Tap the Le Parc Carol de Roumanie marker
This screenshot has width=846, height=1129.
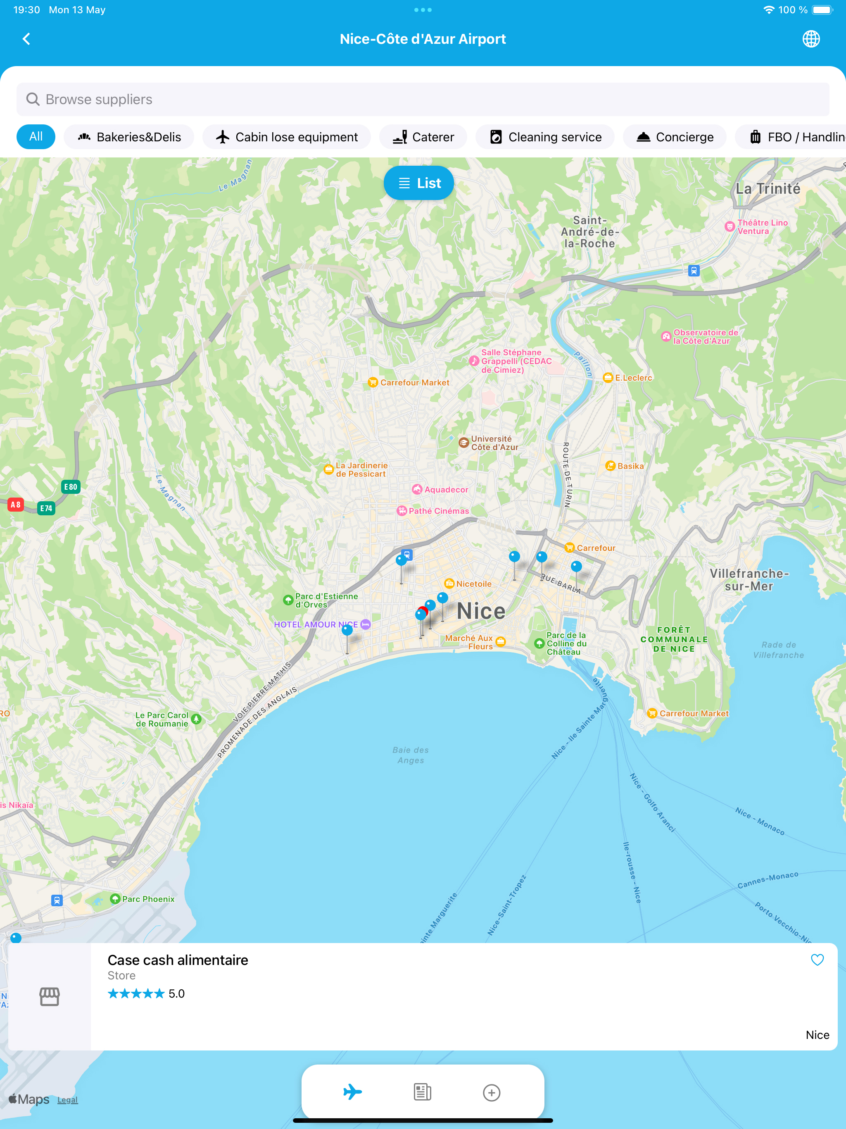(x=197, y=719)
